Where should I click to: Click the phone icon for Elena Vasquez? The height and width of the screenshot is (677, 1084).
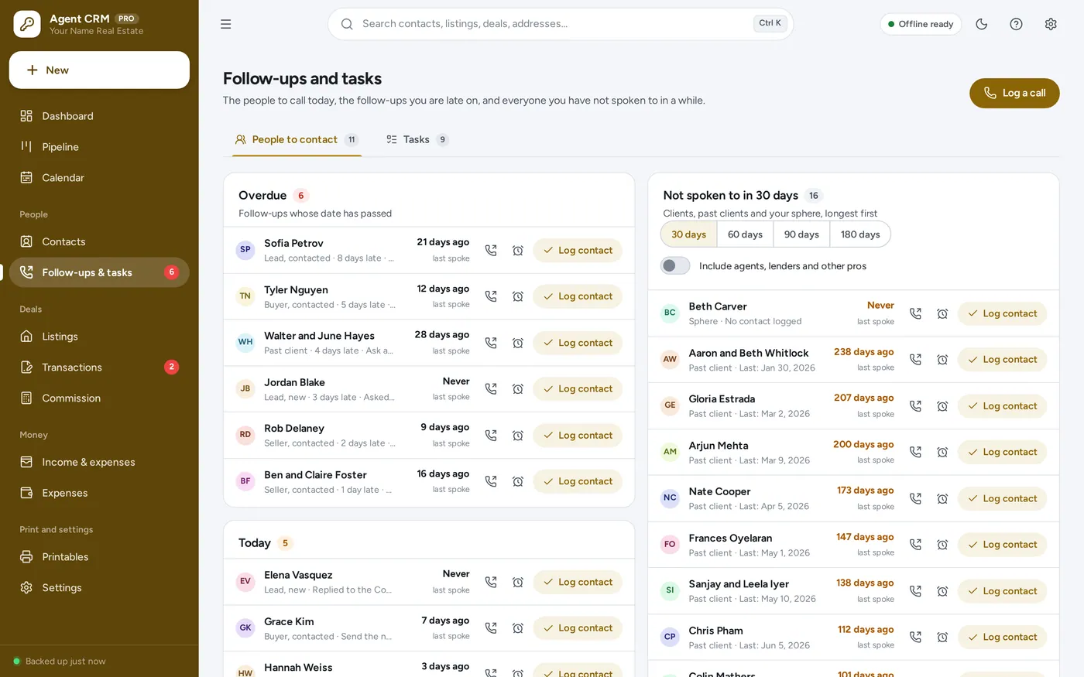click(x=491, y=582)
